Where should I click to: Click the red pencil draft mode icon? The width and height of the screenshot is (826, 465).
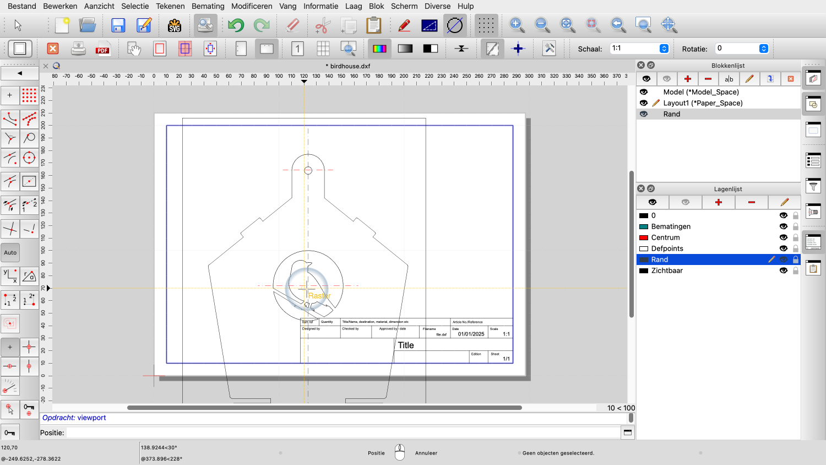coord(404,25)
